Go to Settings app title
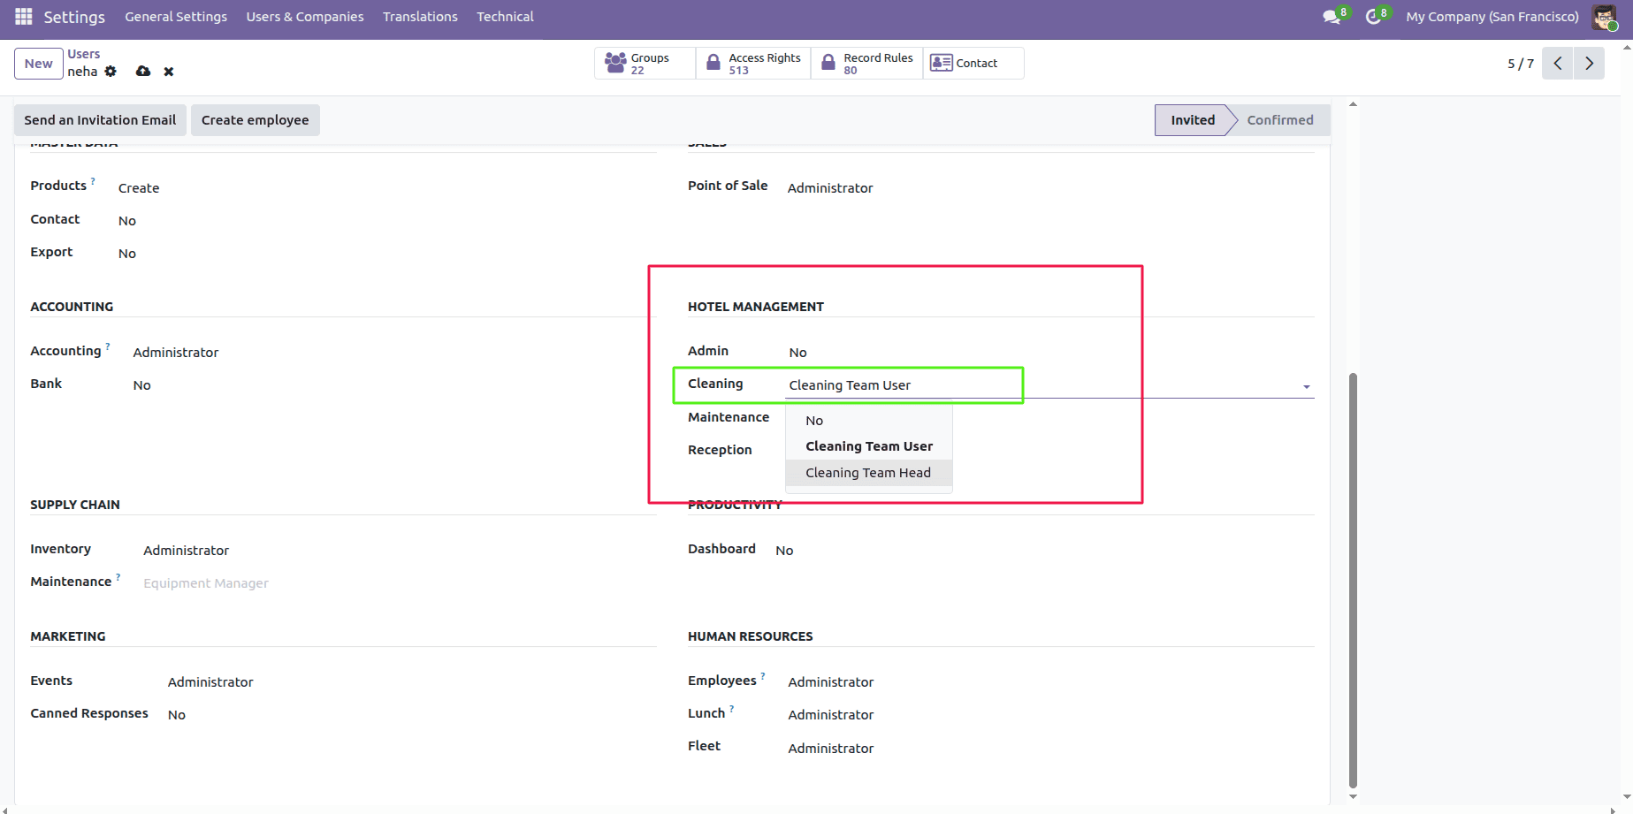 click(74, 17)
